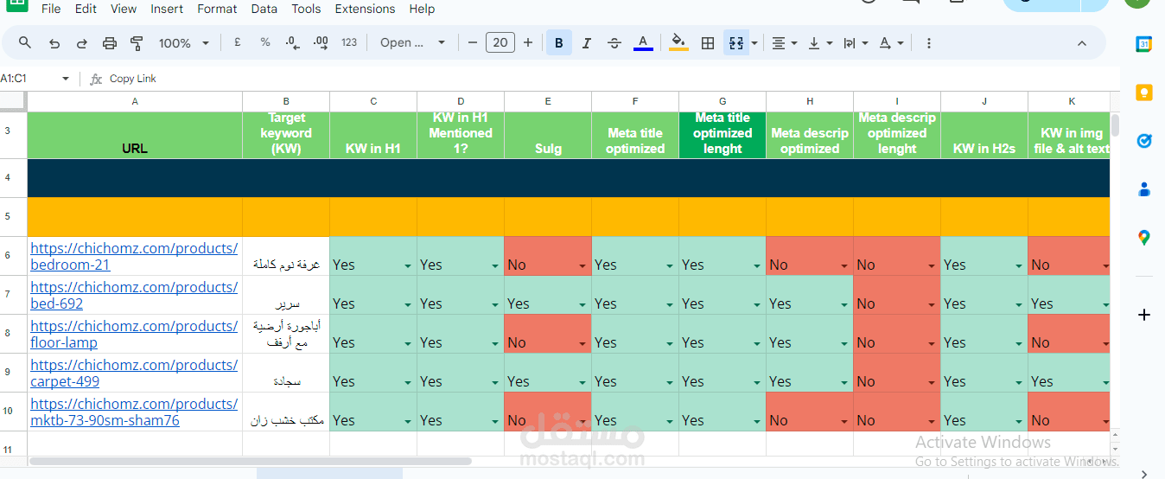Format as percent
The image size is (1165, 479).
265,42
